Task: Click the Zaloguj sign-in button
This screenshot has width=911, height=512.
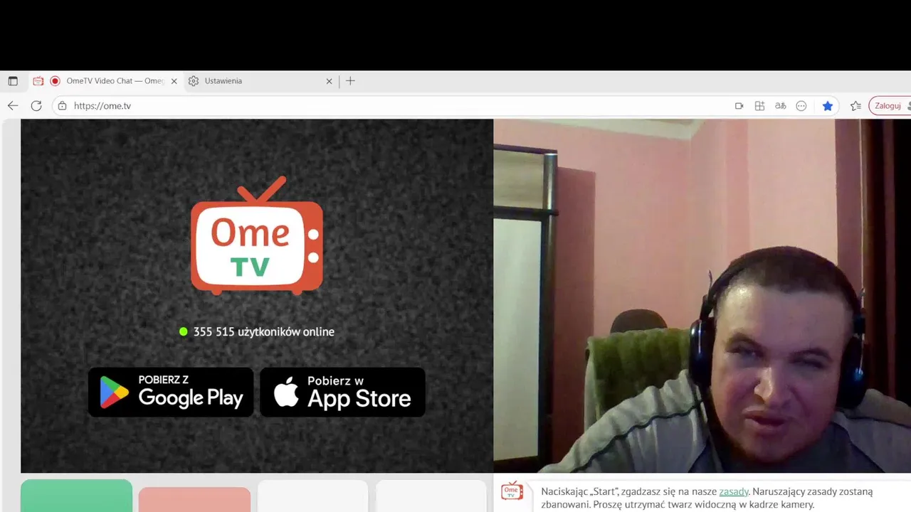Action: click(890, 106)
